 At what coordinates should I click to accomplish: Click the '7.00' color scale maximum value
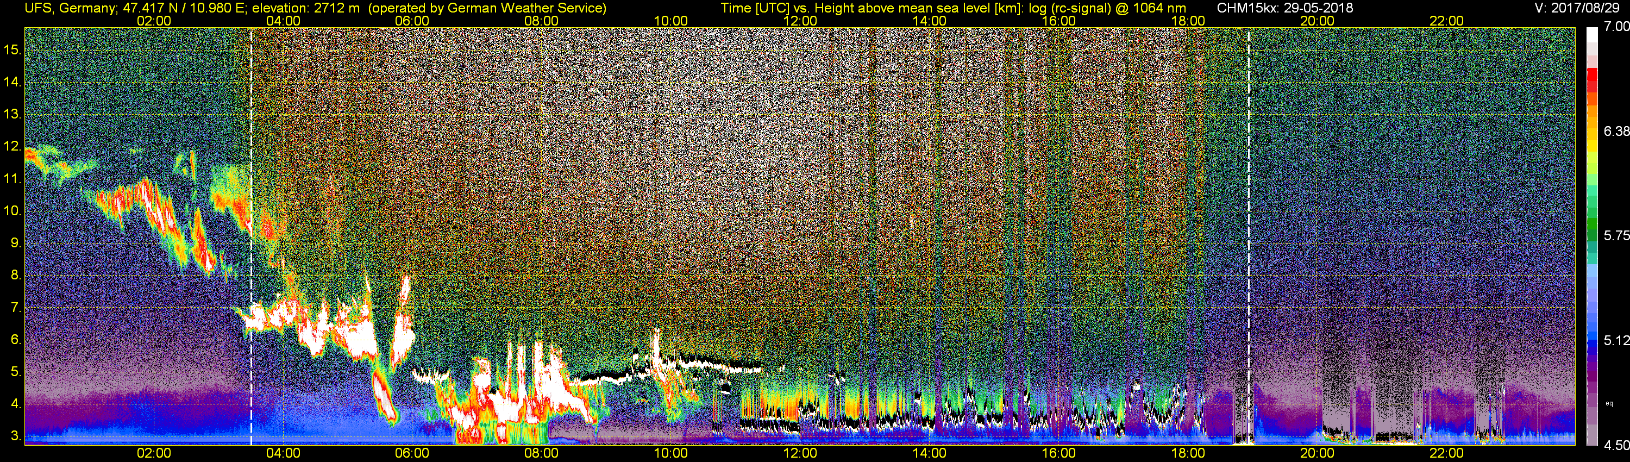tap(1616, 27)
